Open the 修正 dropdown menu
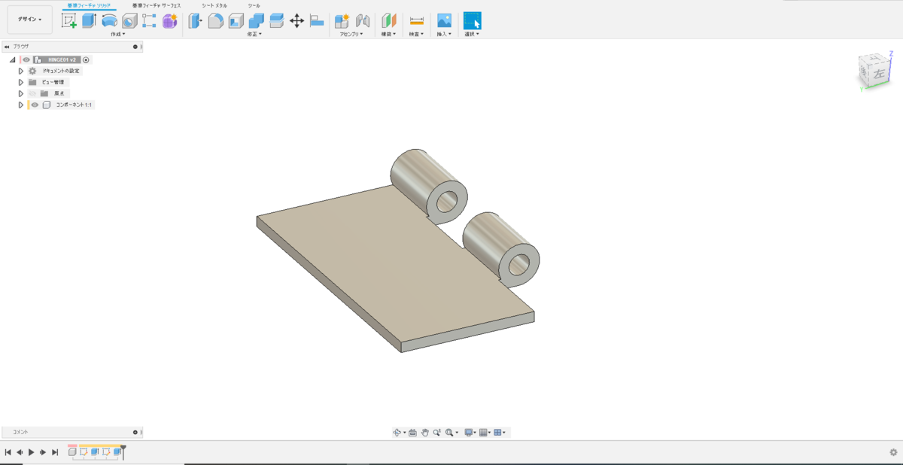The width and height of the screenshot is (903, 465). point(254,34)
